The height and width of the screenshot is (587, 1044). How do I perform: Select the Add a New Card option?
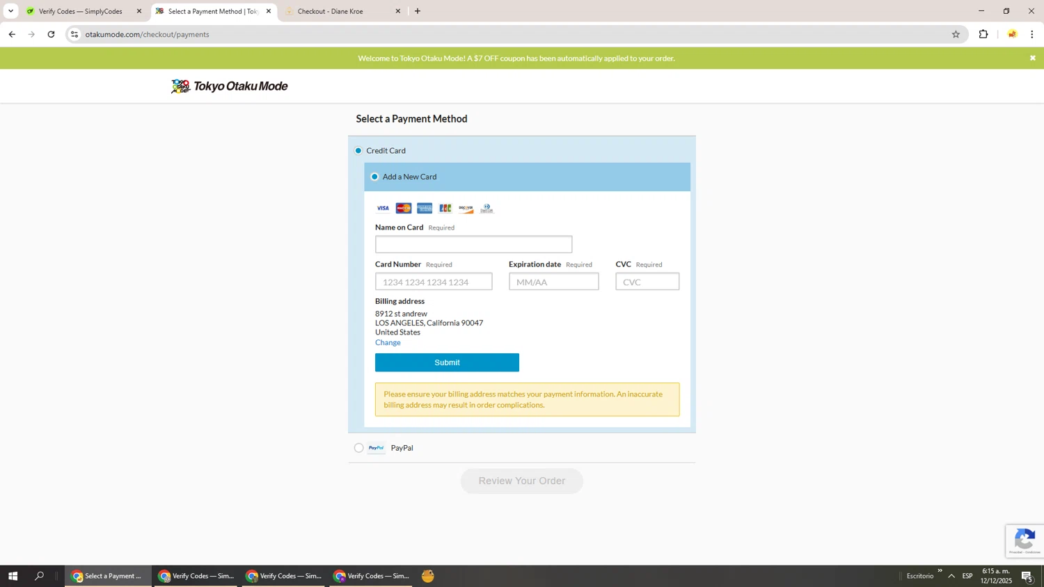[374, 177]
